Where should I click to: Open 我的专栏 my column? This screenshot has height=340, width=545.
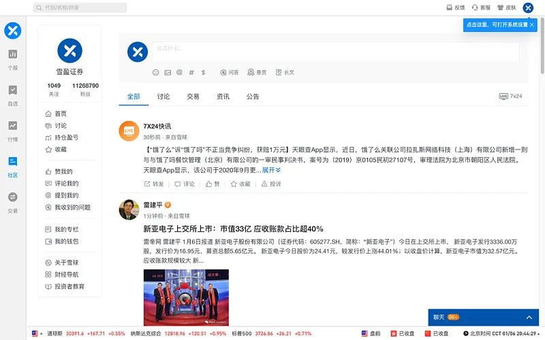[62, 229]
